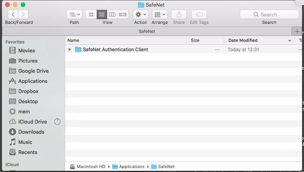
Task: Switch to column view
Action: [x=112, y=14]
